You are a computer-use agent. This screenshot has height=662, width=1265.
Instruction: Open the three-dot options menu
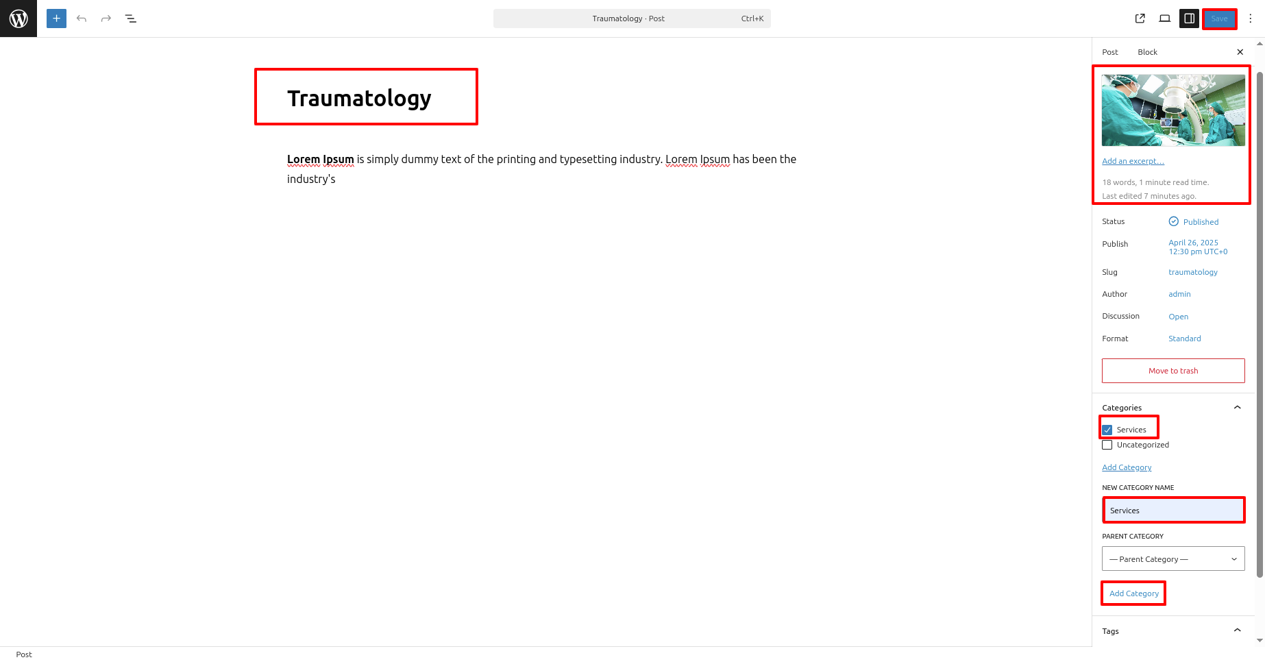coord(1251,19)
